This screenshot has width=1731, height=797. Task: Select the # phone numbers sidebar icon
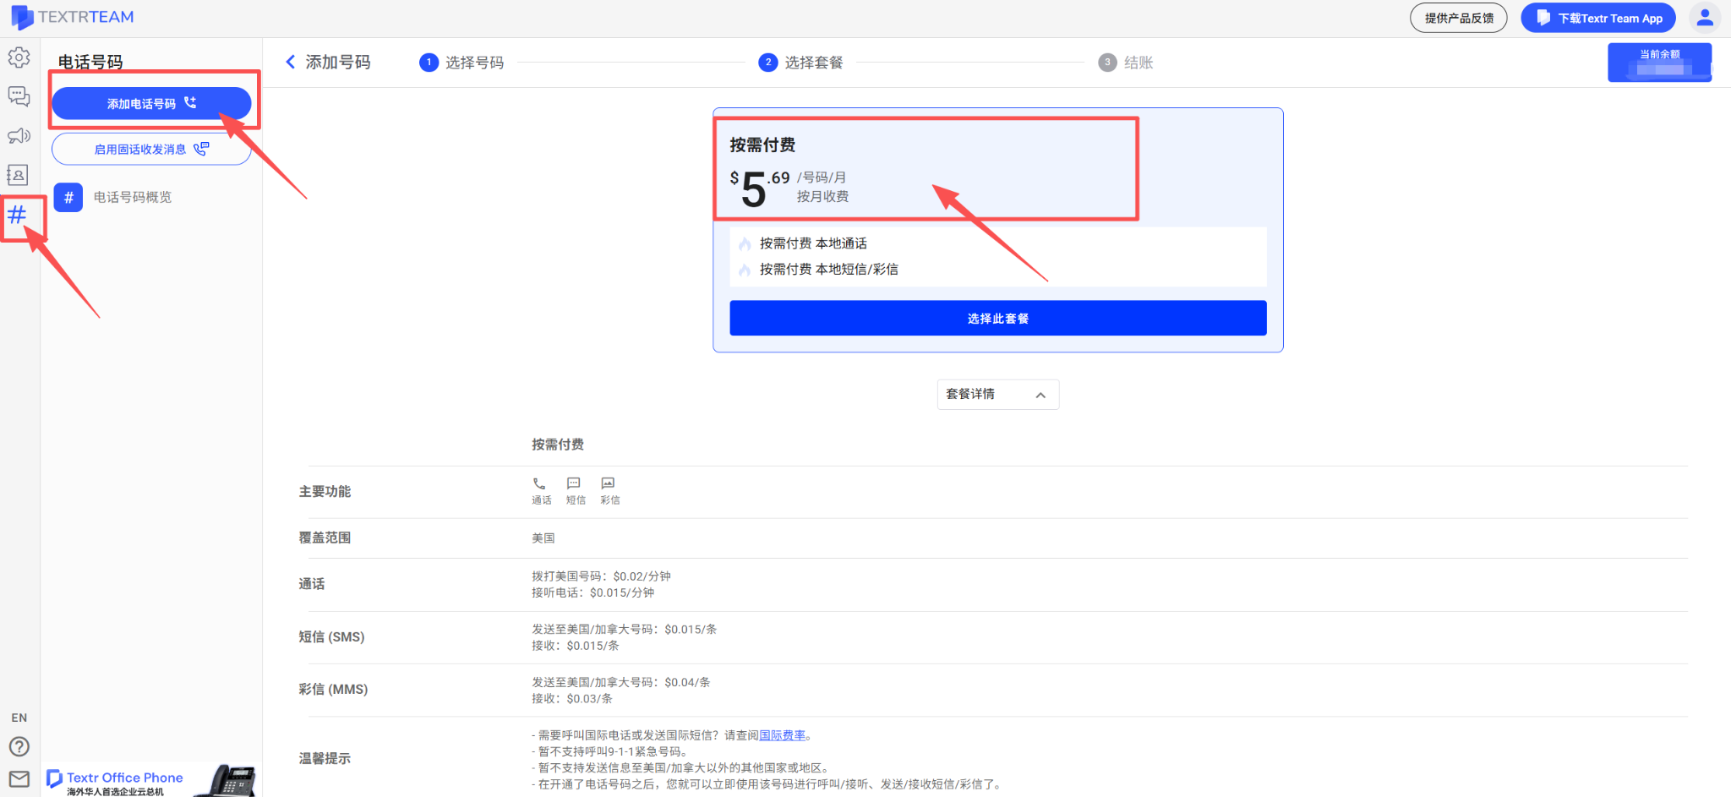[x=19, y=216]
